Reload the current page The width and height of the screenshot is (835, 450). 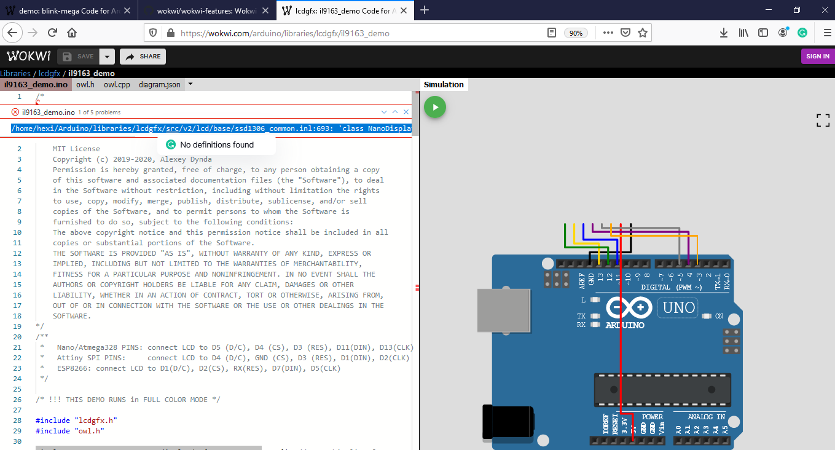point(53,33)
